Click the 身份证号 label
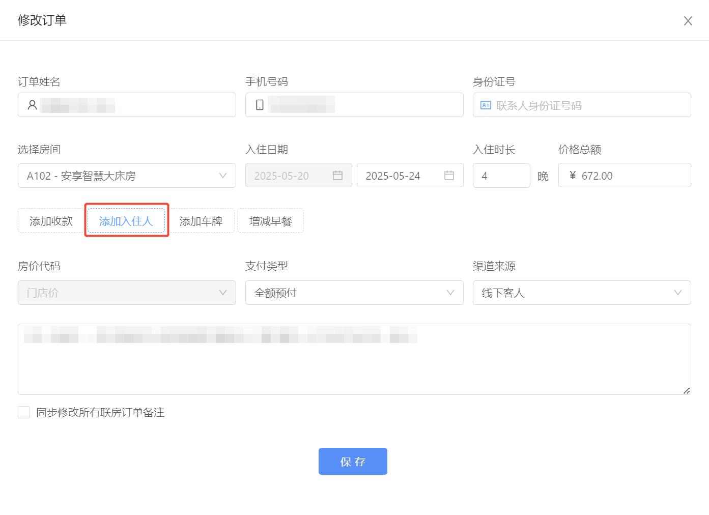Screen dimensions: 709x515 click(494, 82)
